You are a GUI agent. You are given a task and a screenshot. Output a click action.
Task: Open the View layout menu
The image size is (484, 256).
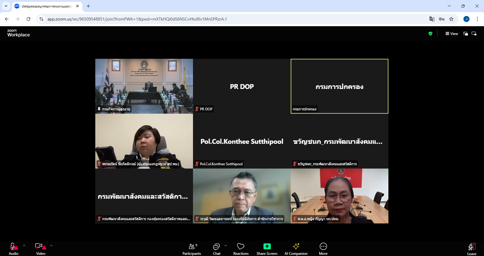click(x=452, y=34)
